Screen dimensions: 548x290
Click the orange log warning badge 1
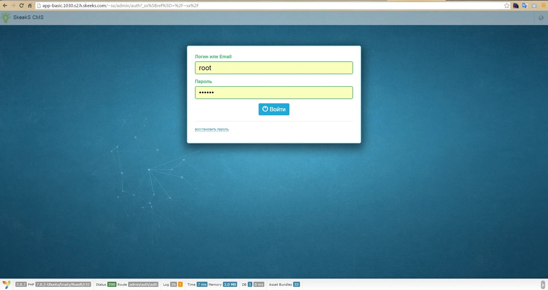(180, 284)
